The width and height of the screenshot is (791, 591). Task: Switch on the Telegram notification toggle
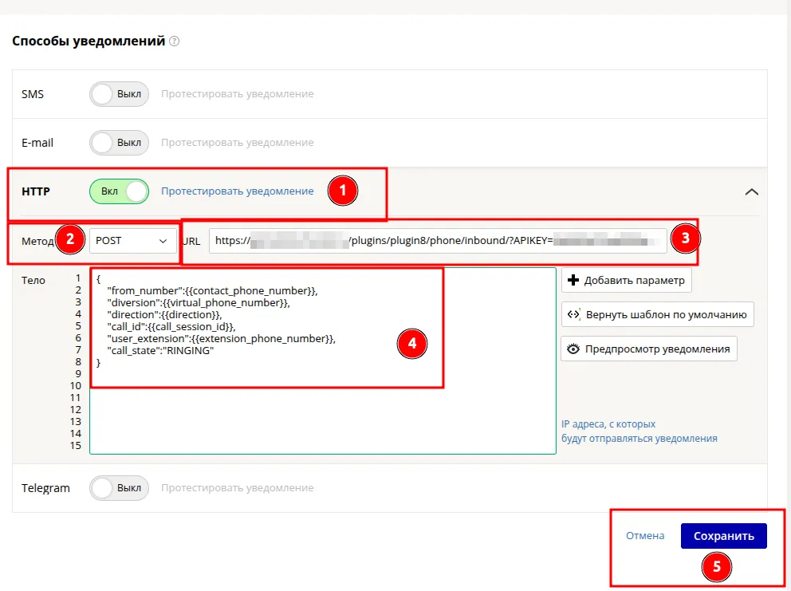pos(119,488)
